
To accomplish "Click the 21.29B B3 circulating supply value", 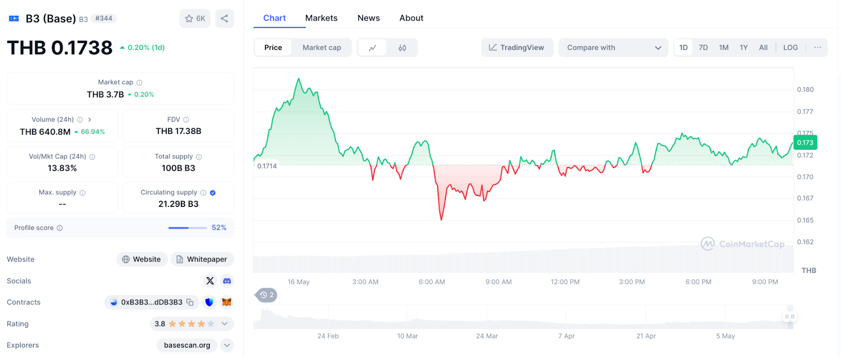I will [178, 204].
